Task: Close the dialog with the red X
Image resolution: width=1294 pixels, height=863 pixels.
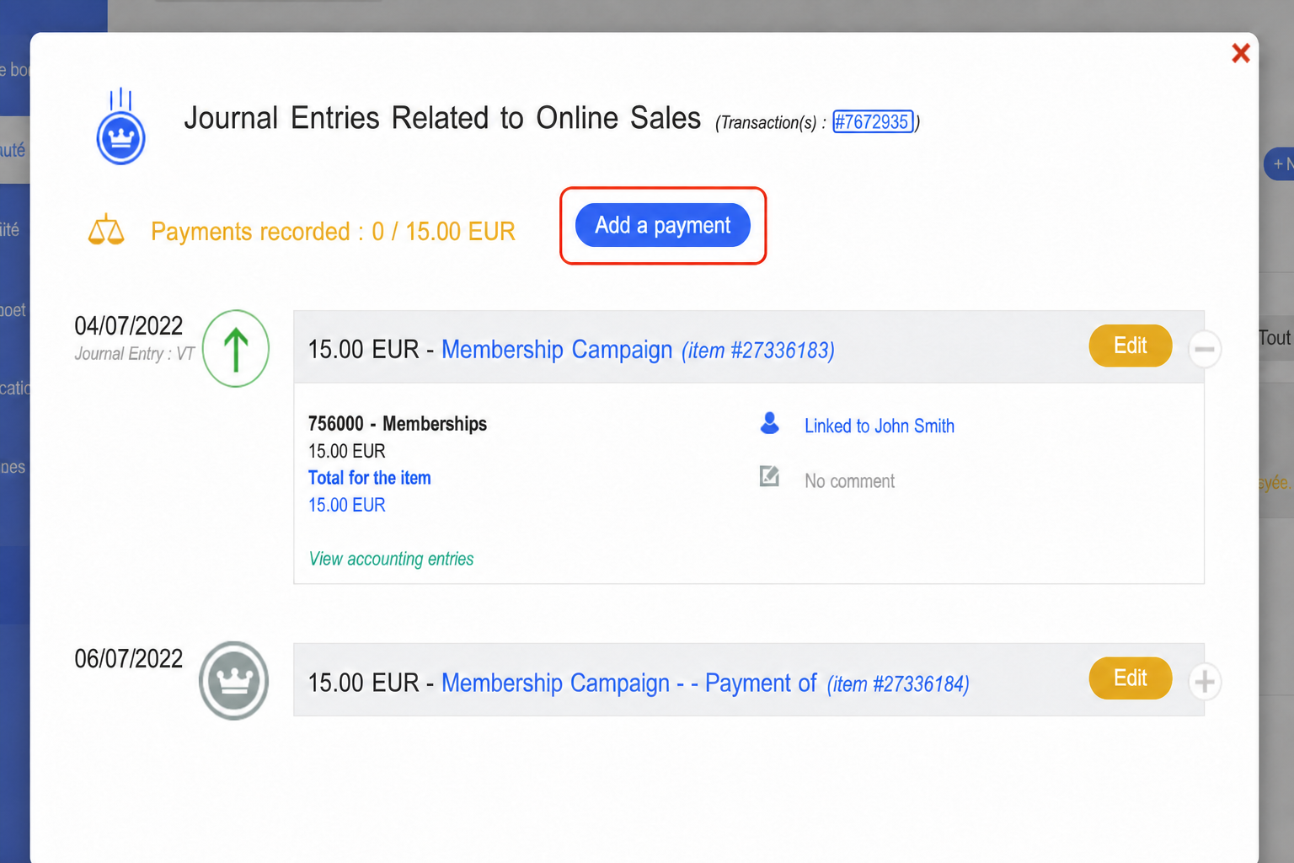Action: [x=1240, y=53]
